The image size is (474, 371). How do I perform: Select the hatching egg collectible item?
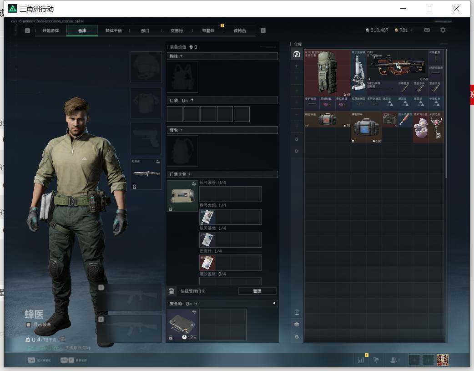coord(420,127)
